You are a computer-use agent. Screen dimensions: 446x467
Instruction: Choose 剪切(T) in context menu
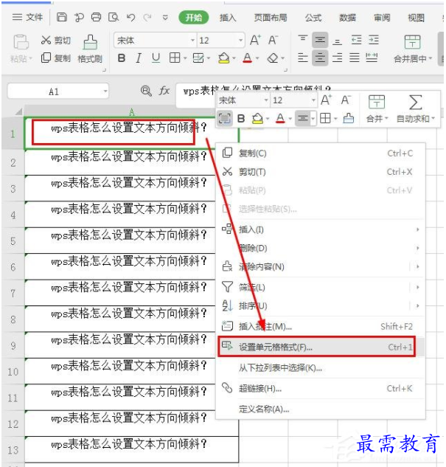pos(320,172)
